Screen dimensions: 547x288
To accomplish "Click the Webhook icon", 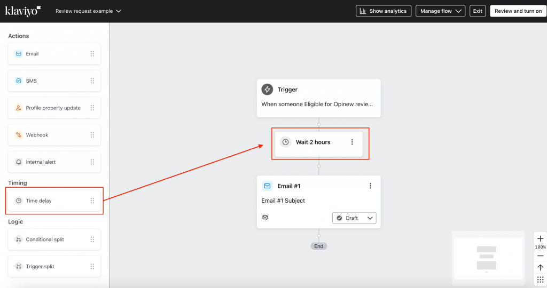I will (x=19, y=135).
